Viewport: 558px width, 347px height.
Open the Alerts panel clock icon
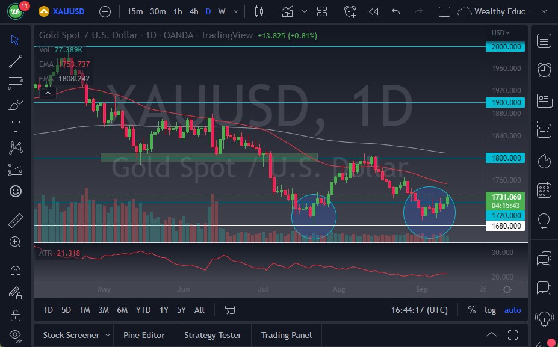[x=544, y=70]
